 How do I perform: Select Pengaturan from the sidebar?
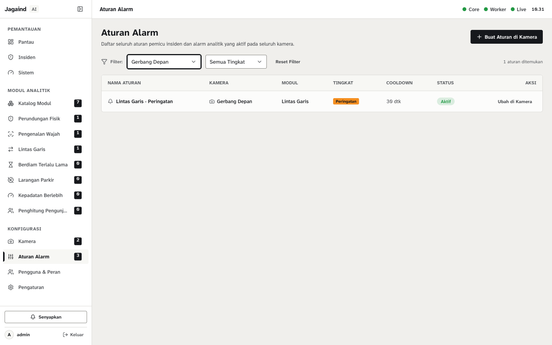click(x=46, y=287)
